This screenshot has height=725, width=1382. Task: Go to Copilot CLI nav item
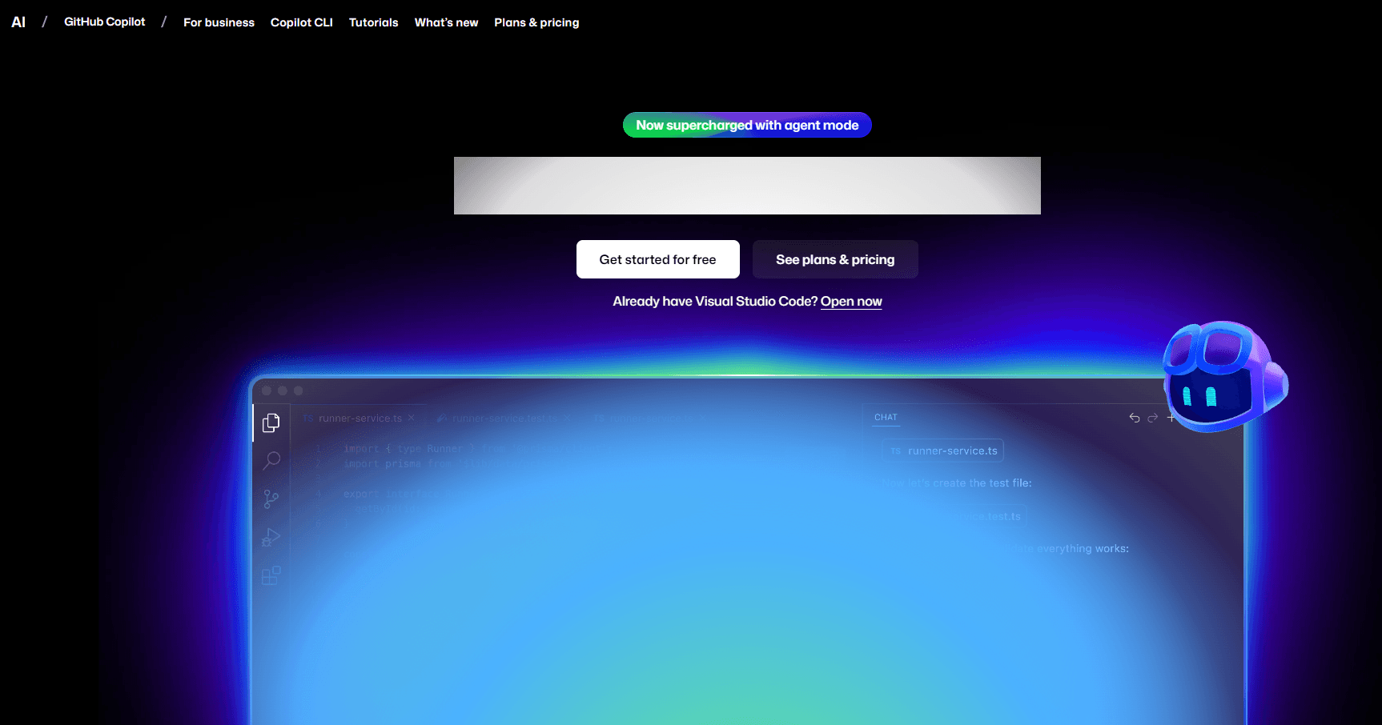[301, 22]
